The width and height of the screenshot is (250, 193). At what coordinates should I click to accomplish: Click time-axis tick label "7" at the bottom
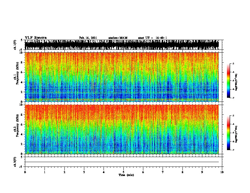coord(163,172)
